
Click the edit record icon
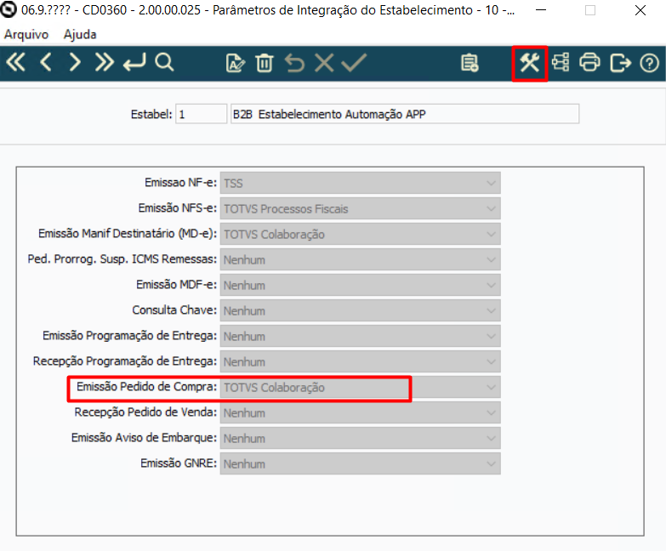[236, 63]
